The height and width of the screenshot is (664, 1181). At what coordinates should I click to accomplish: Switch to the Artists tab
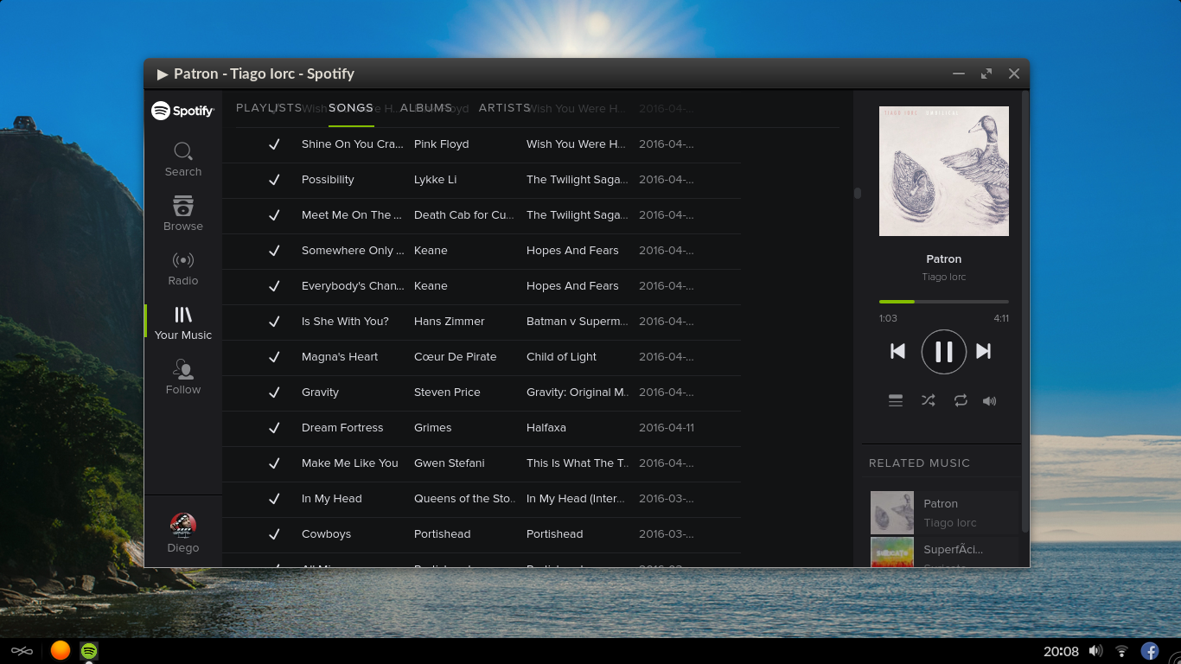505,108
